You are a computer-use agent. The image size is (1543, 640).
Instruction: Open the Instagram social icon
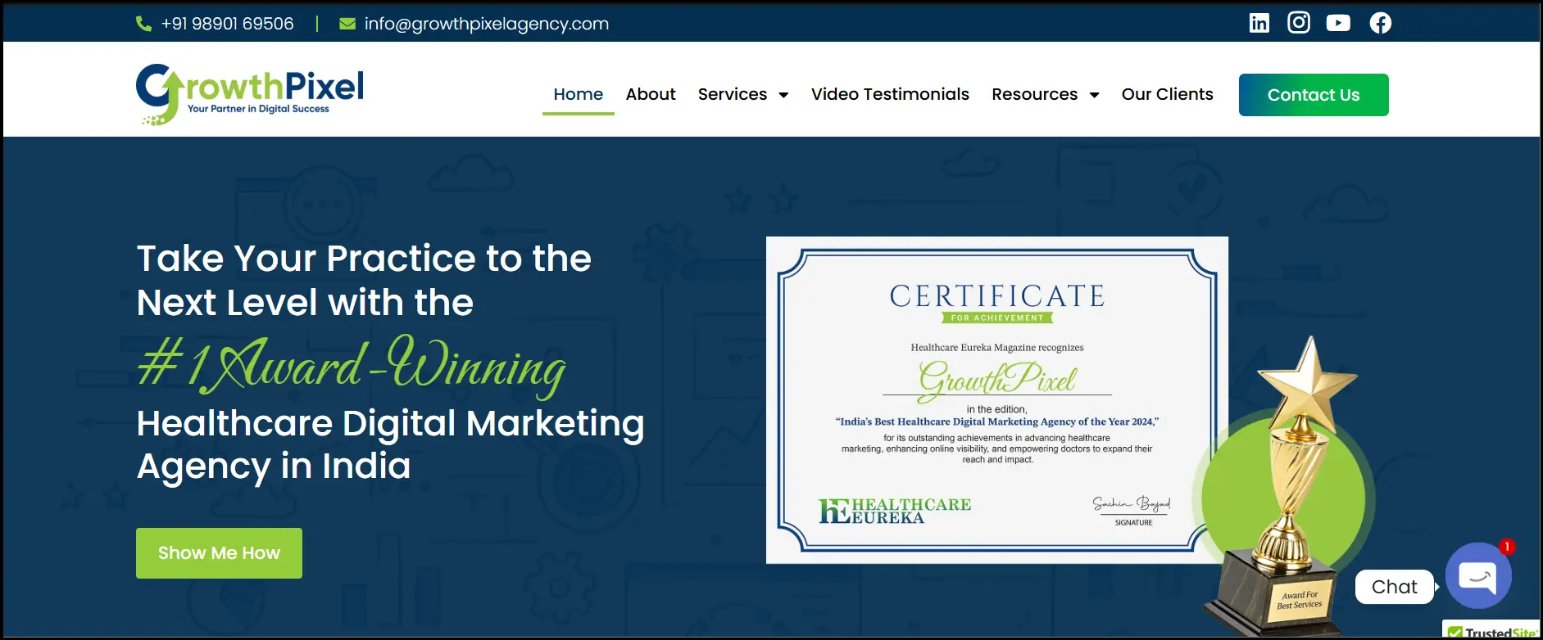coord(1299,23)
